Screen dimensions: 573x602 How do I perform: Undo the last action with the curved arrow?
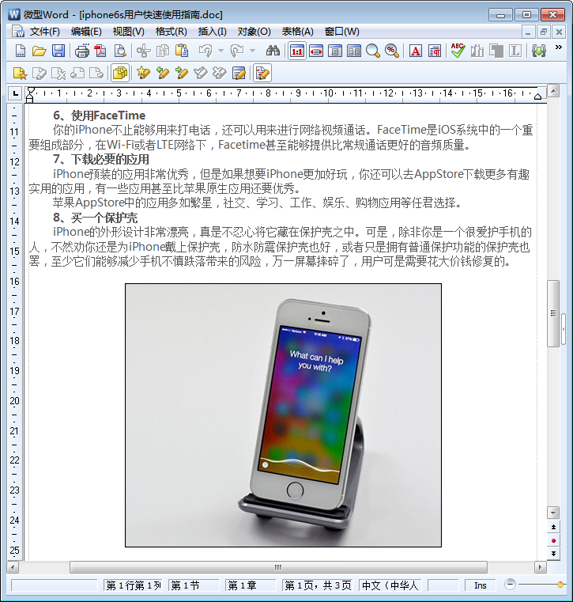coord(205,51)
